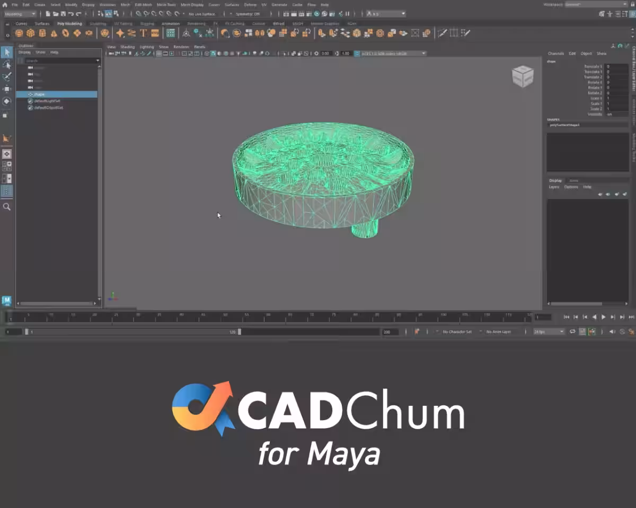Click the Multi-Cut tool shelf icon
This screenshot has height=508, width=636.
pyautogui.click(x=442, y=33)
